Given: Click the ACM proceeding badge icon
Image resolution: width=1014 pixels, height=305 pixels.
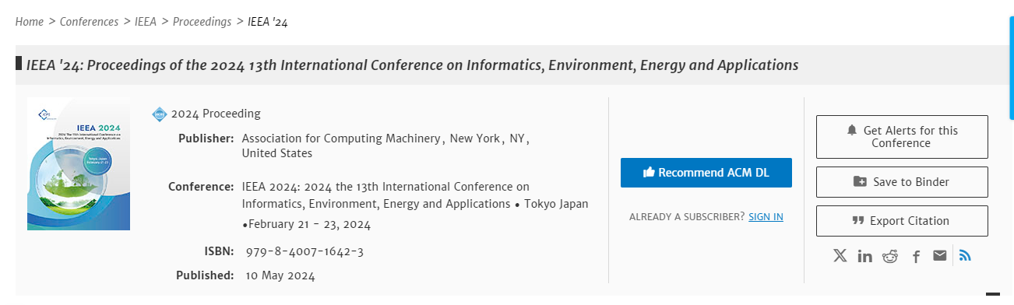Looking at the screenshot, I should tap(160, 114).
